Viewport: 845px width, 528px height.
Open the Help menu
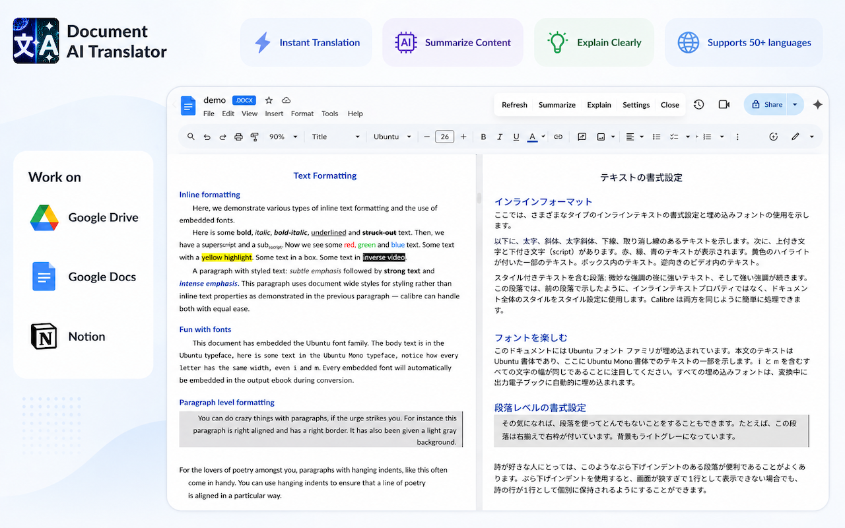(x=355, y=114)
